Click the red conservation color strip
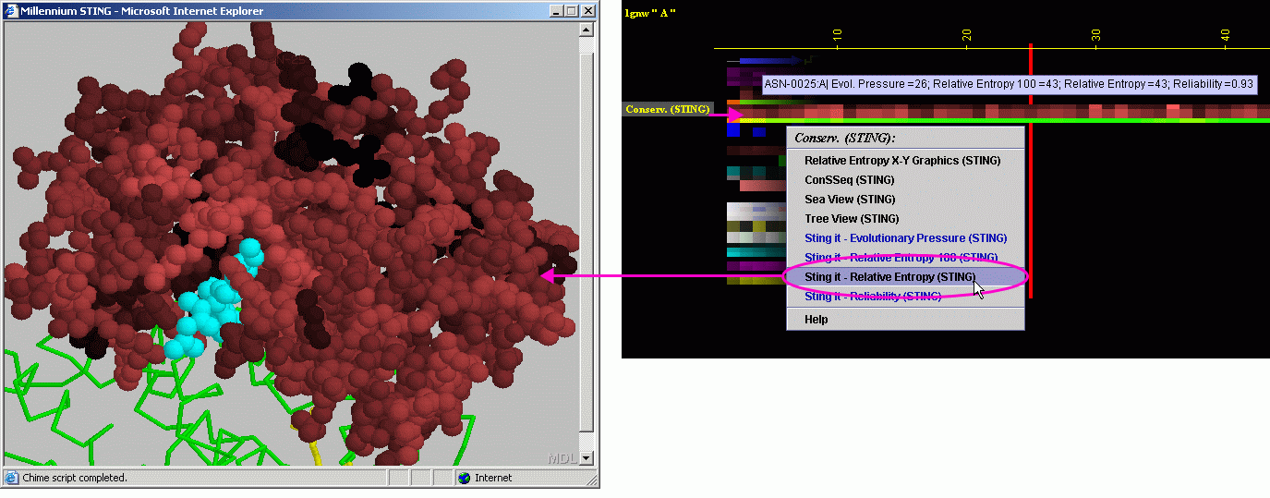Image resolution: width=1270 pixels, height=498 pixels. click(x=998, y=111)
